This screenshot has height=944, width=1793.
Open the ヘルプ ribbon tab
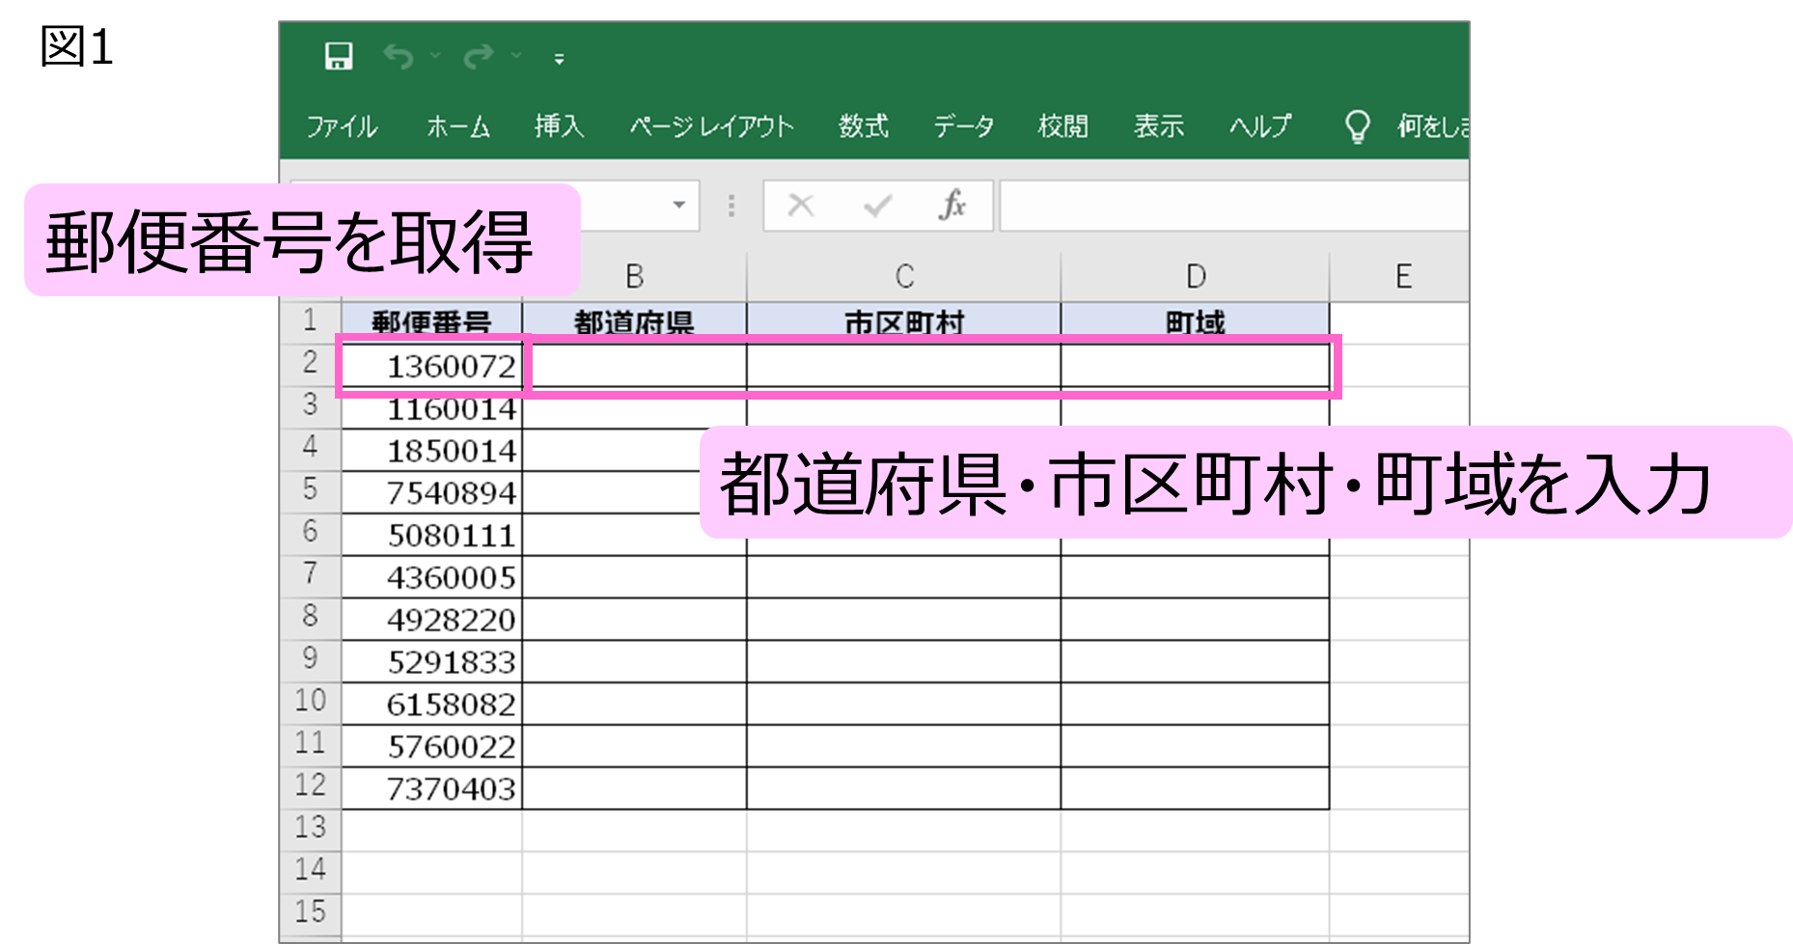[x=1259, y=126]
